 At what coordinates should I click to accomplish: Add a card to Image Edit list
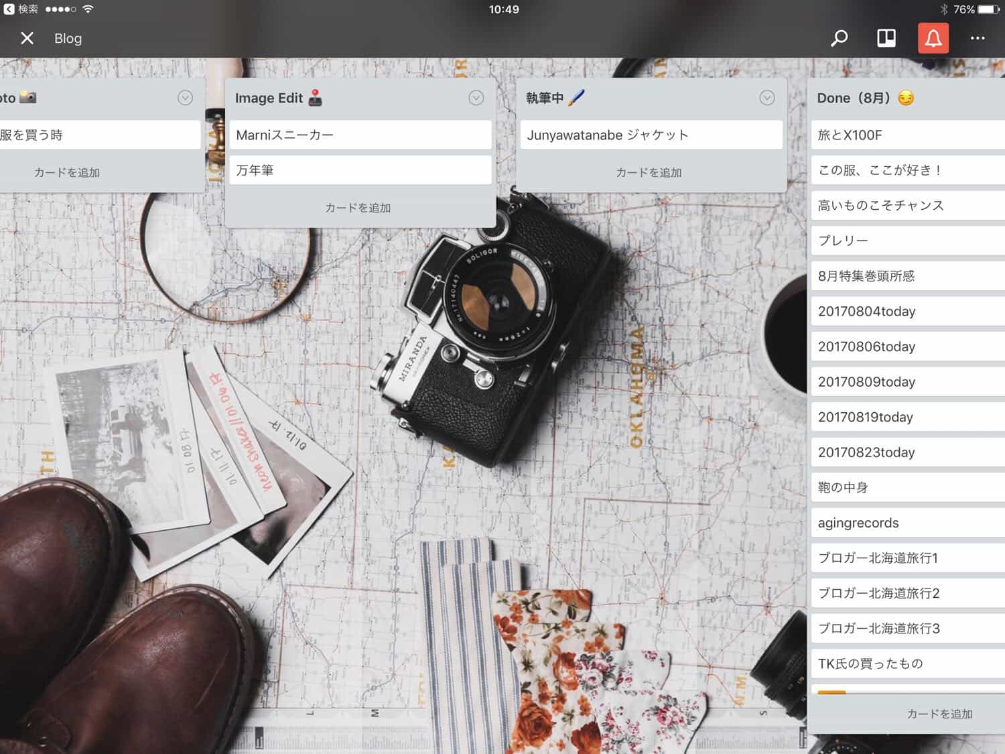pyautogui.click(x=358, y=208)
